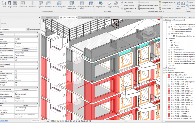
Task: Toggle the 'границу обрезки' checkbox
Action: (16, 74)
